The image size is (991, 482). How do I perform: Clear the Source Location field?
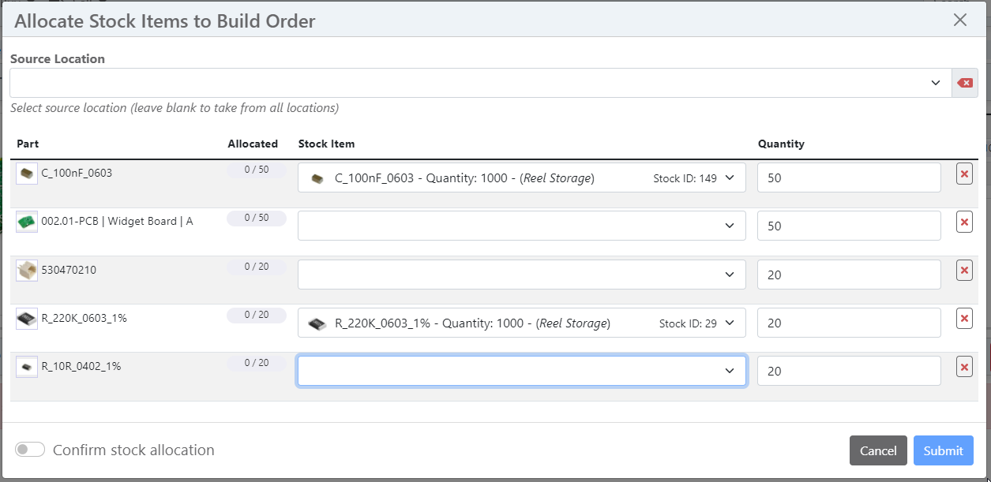click(x=964, y=83)
